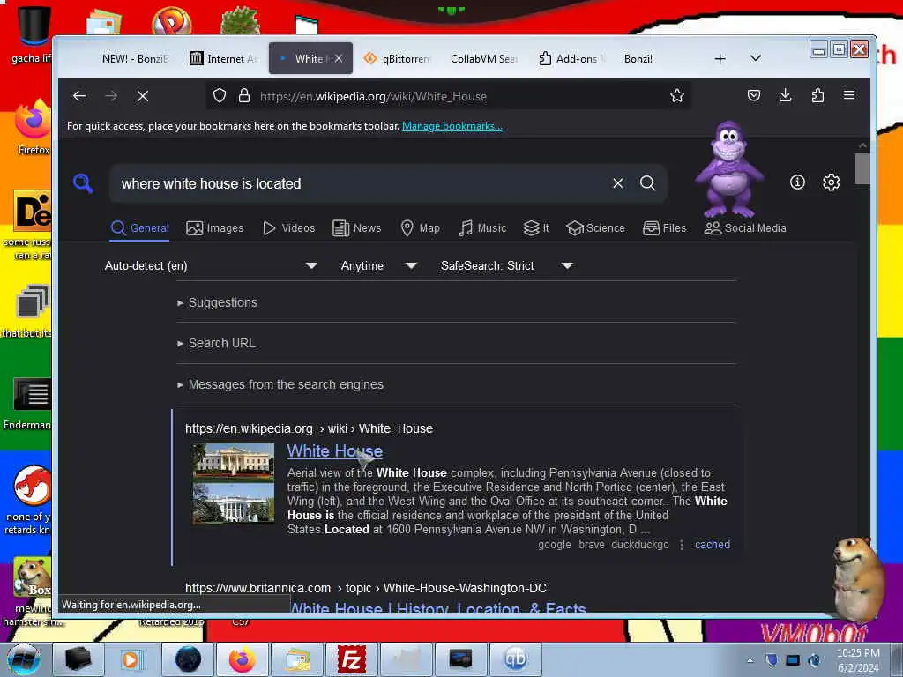Clear the search query text
The height and width of the screenshot is (677, 903).
(618, 183)
